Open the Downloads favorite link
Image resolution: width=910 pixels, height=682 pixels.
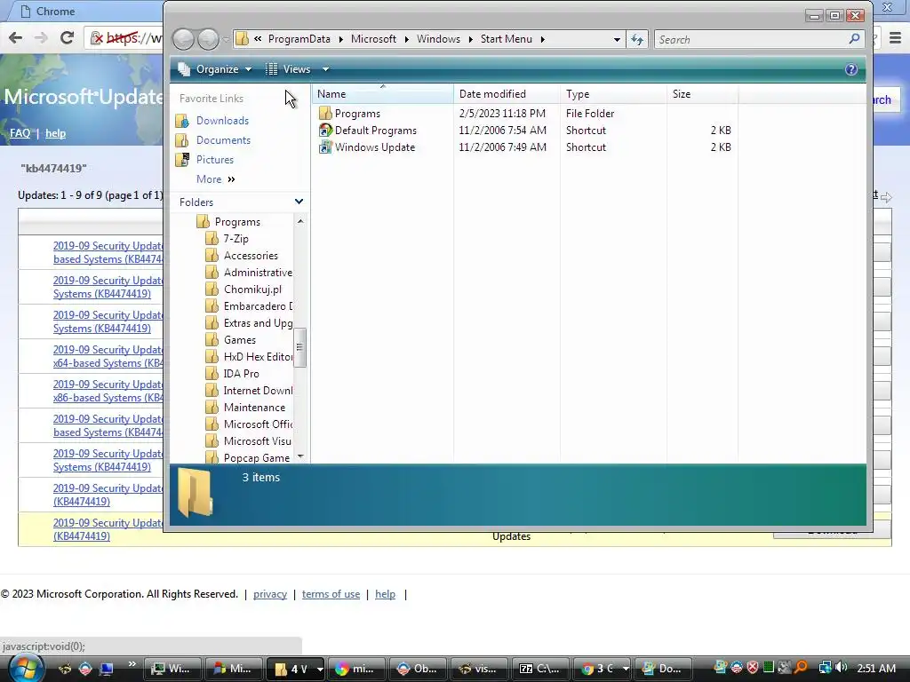tap(222, 121)
